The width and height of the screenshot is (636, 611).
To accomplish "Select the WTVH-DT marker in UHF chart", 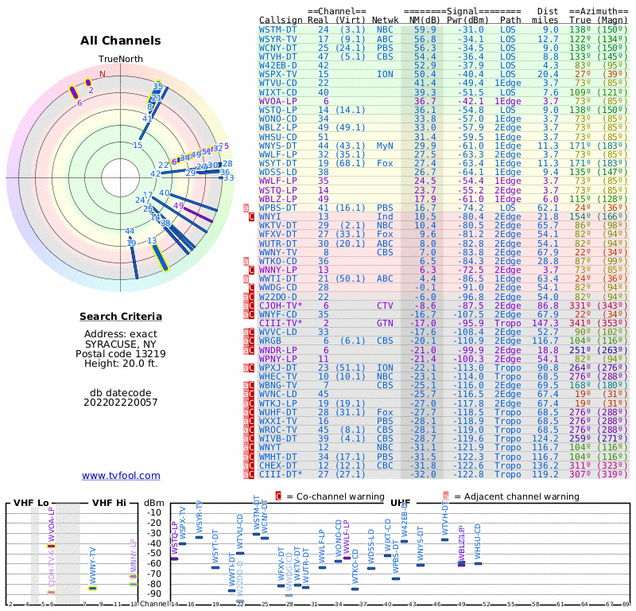I will [445, 539].
